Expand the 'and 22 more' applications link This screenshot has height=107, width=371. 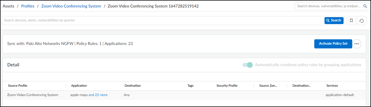point(98,95)
